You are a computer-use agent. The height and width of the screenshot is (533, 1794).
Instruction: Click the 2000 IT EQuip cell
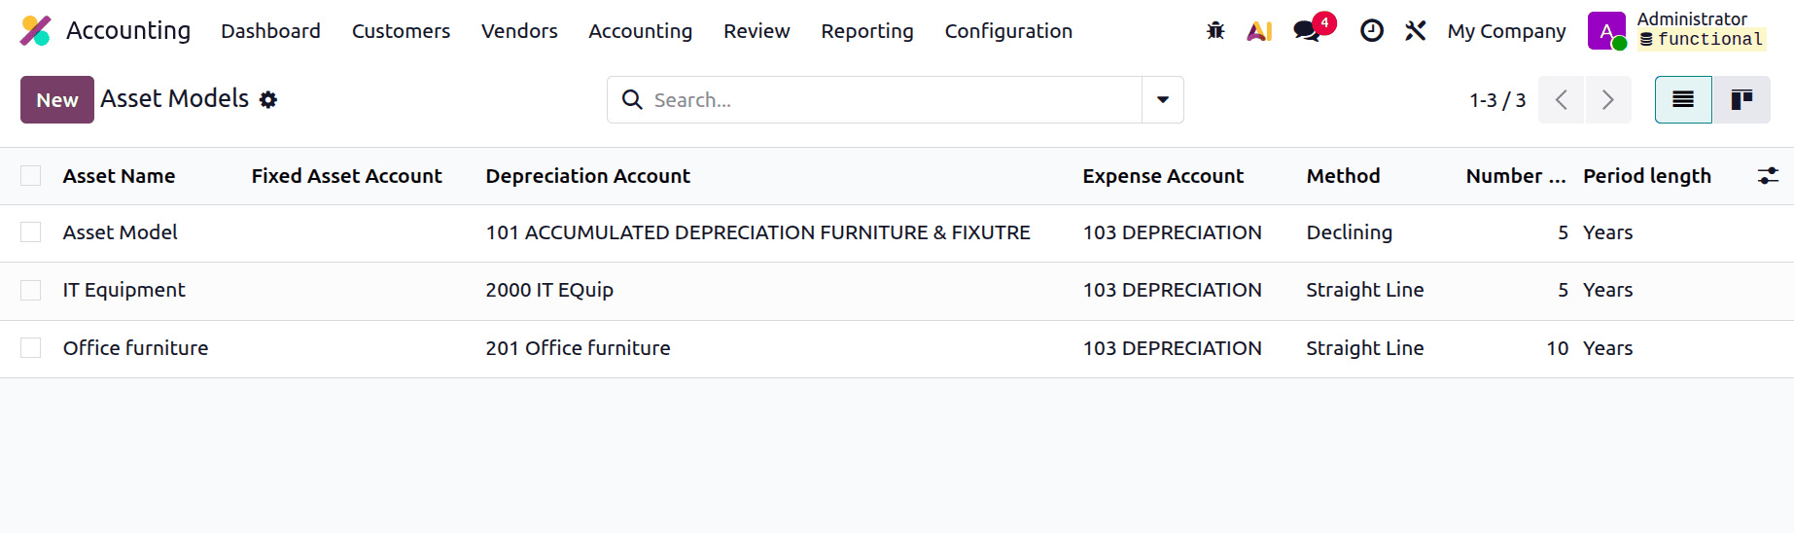pyautogui.click(x=549, y=290)
